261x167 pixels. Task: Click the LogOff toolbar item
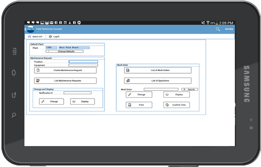(54, 37)
